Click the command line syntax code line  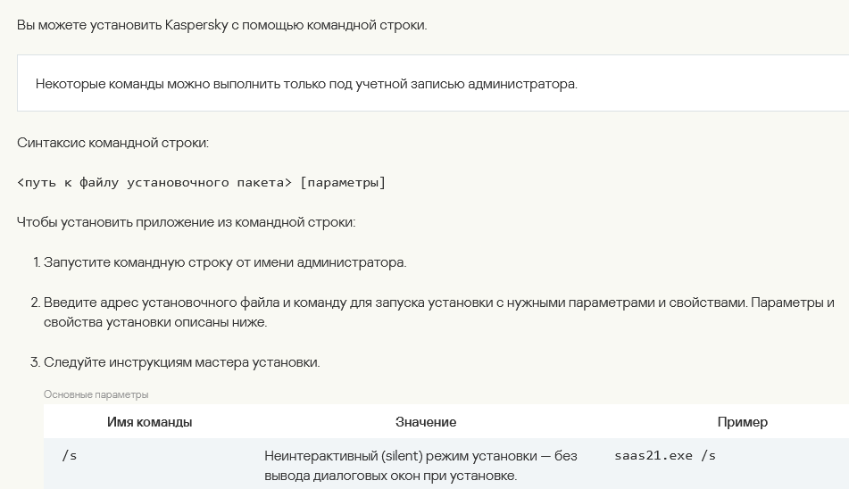(x=202, y=183)
